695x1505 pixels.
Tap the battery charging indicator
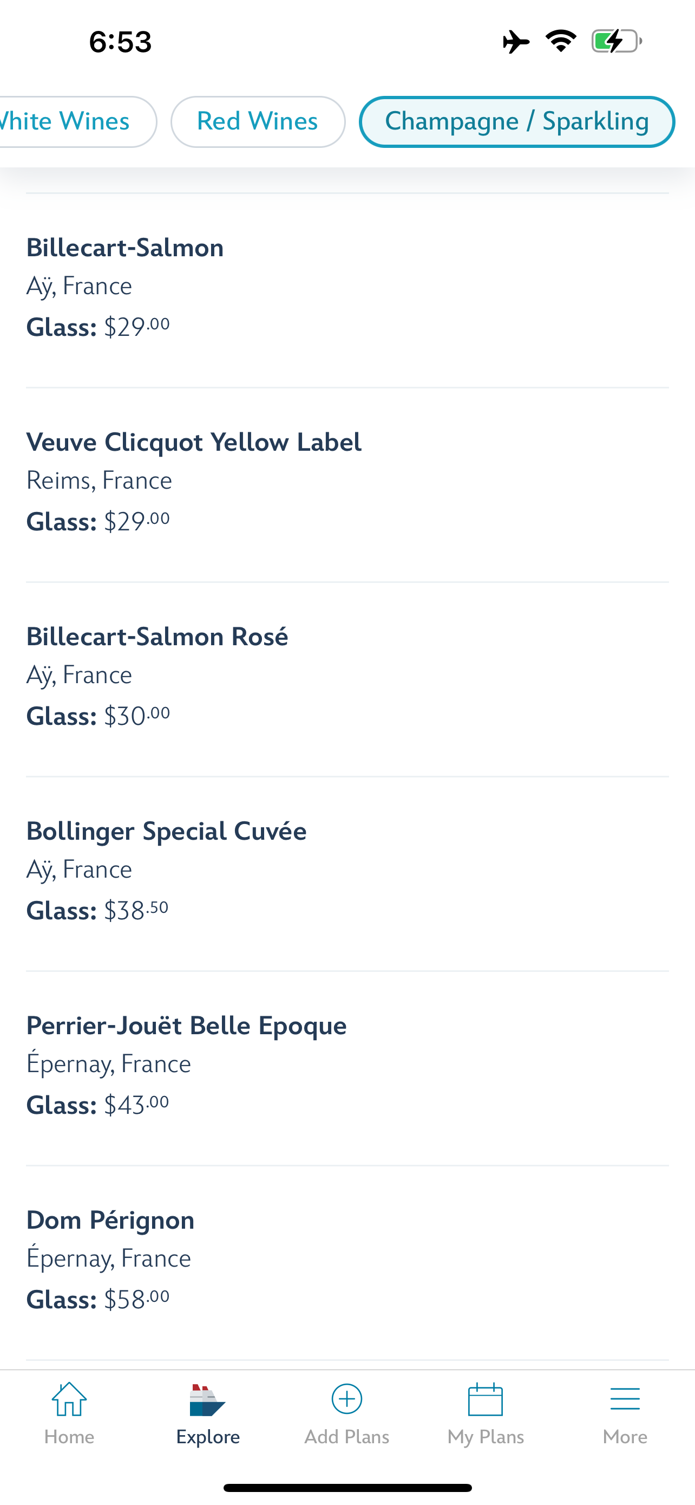coord(616,42)
